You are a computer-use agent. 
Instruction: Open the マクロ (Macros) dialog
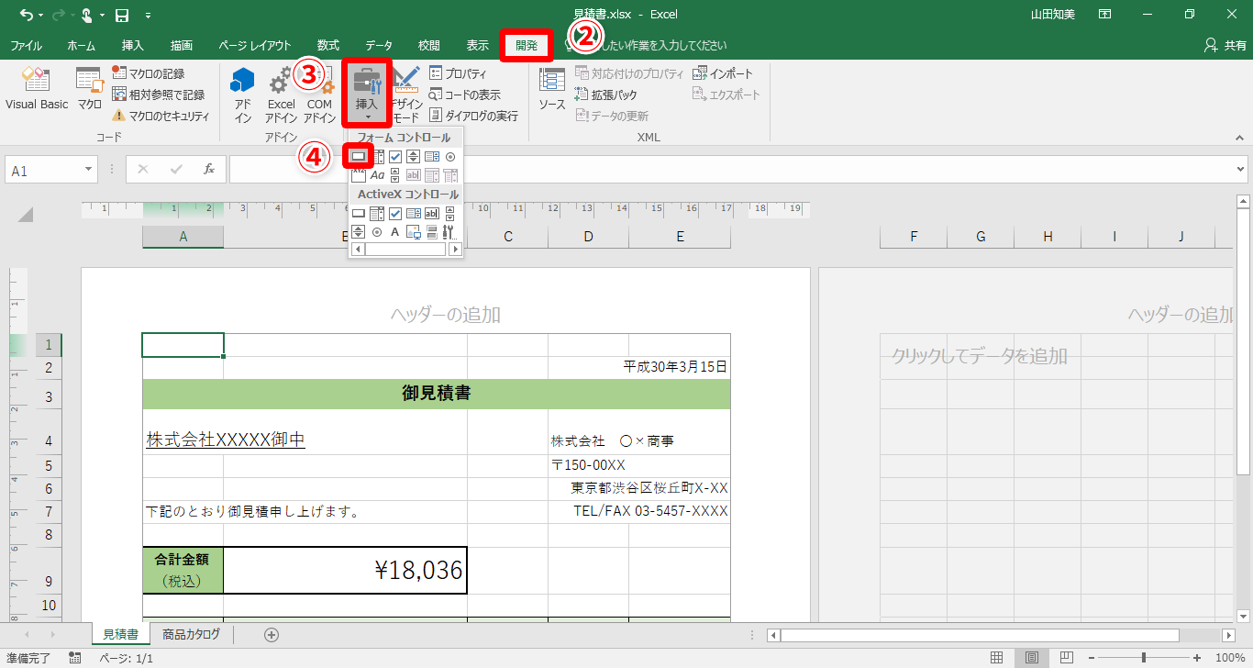pos(90,89)
